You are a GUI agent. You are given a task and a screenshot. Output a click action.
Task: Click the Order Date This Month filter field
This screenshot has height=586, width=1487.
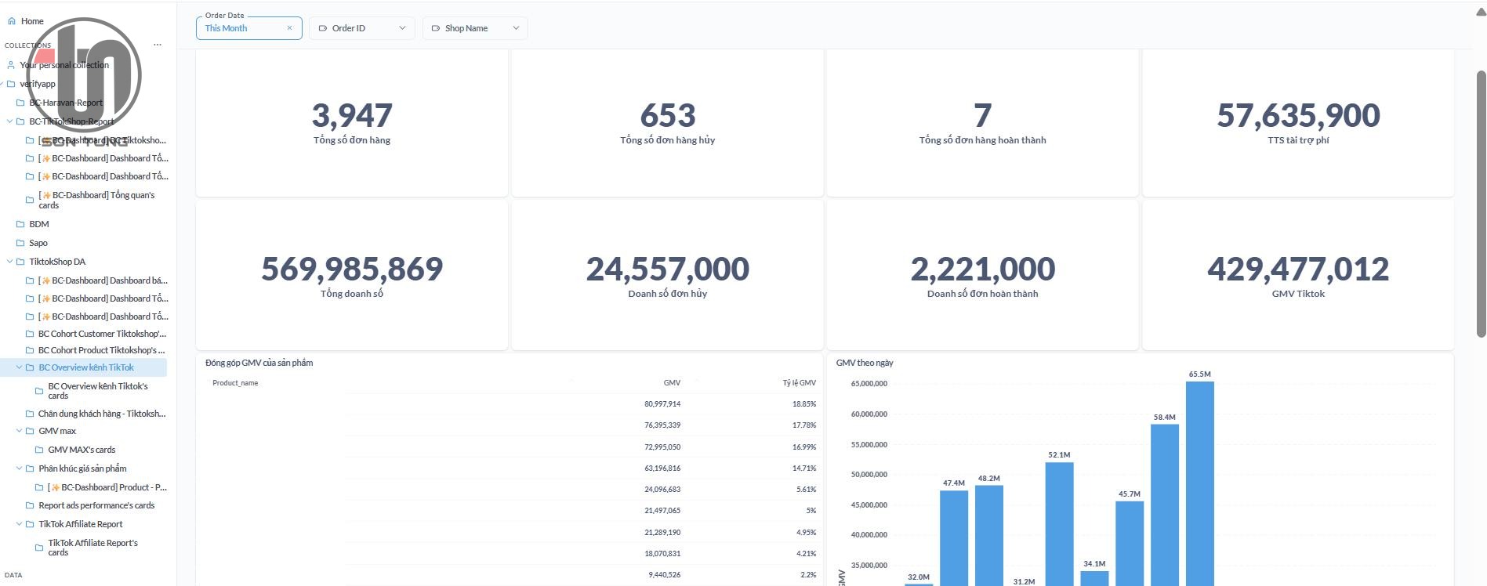click(x=248, y=28)
